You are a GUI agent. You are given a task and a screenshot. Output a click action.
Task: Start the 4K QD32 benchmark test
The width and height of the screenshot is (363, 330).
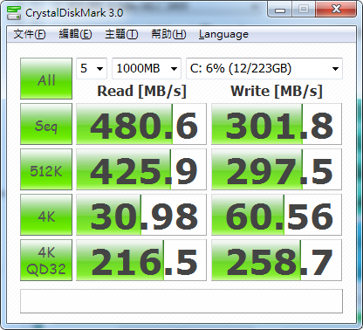pyautogui.click(x=46, y=260)
